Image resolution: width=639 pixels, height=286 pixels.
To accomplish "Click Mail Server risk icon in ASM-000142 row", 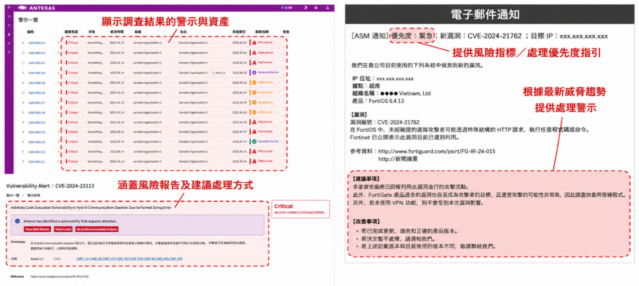I will [254, 53].
